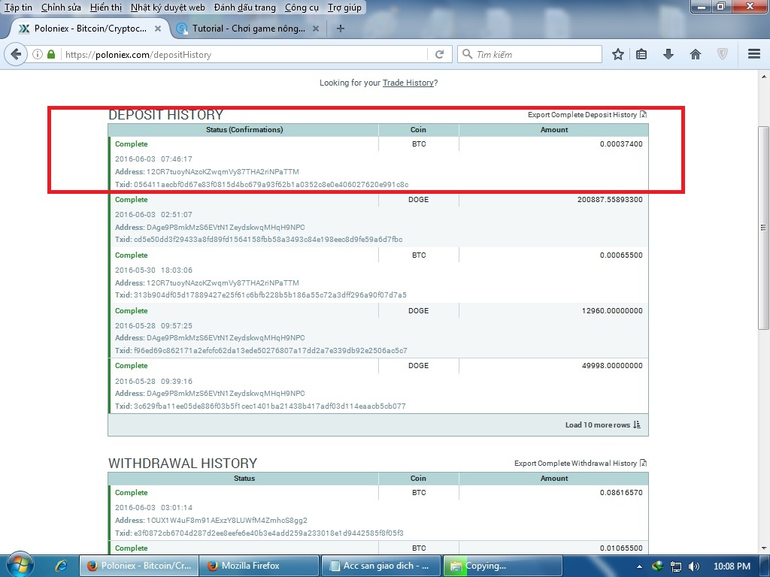Viewport: 770px width, 577px height.
Task: Click scrollbar up arrow
Action: (764, 77)
